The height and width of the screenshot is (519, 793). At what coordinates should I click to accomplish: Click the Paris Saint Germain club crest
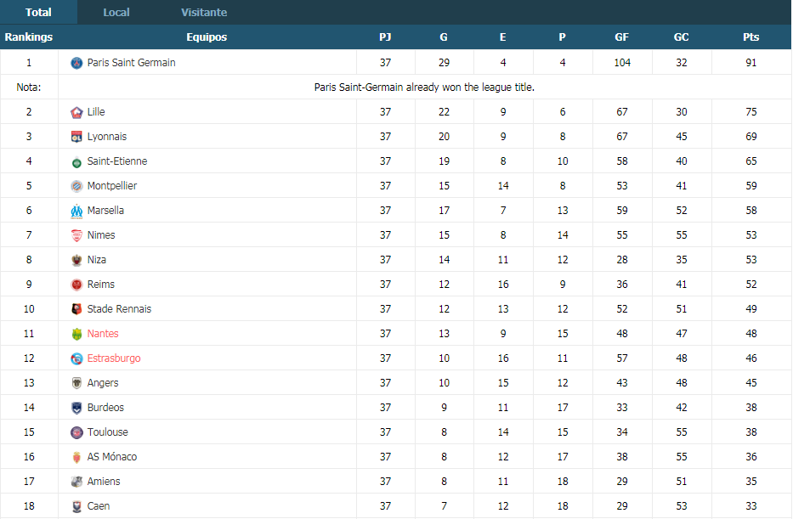click(x=76, y=63)
